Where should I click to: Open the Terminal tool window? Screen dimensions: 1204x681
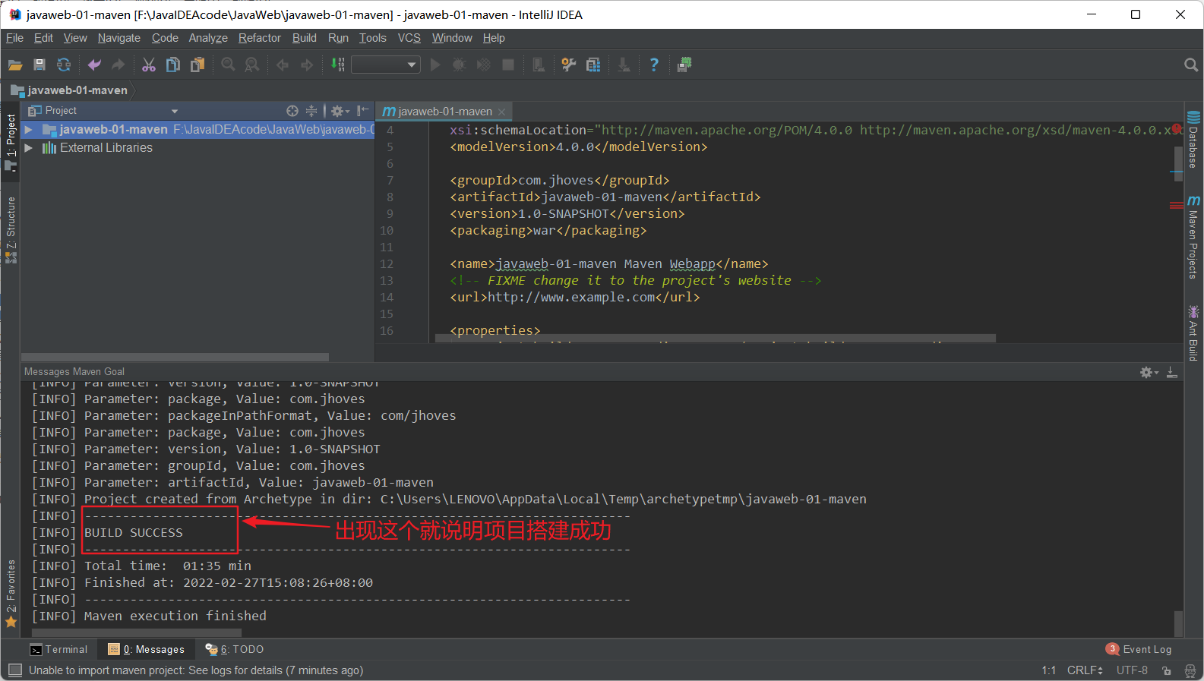click(x=58, y=650)
